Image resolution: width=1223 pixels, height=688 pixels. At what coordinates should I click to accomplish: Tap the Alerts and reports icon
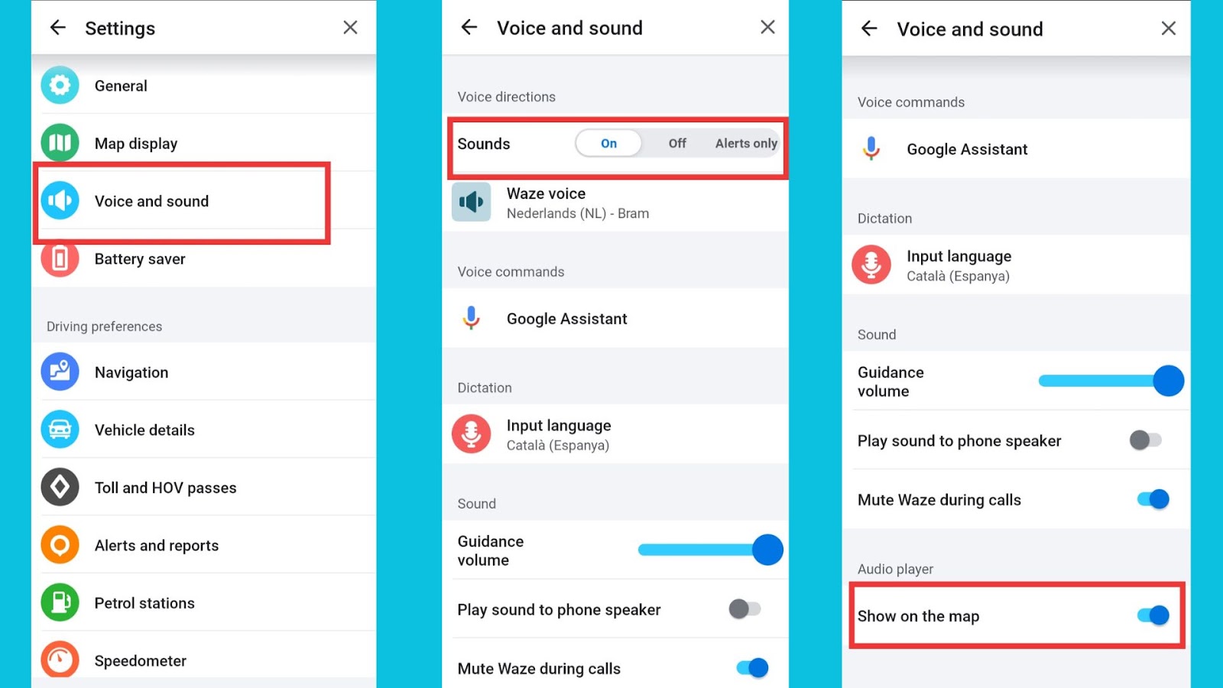tap(60, 545)
